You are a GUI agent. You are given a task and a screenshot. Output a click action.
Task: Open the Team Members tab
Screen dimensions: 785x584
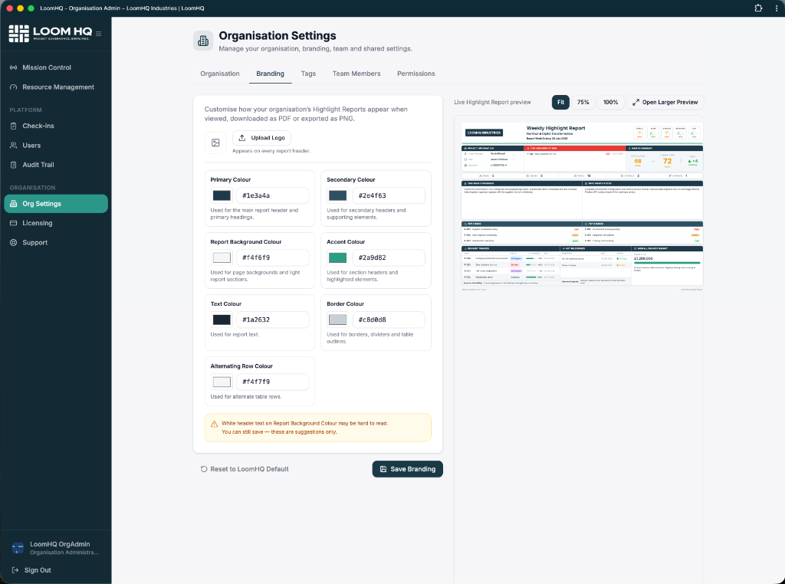[x=356, y=74]
